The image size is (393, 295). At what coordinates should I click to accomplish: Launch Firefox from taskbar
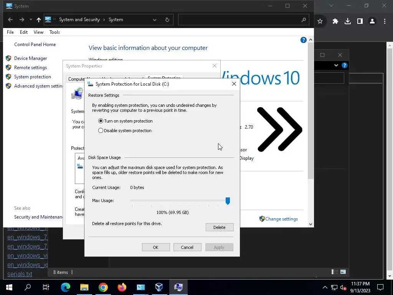[x=122, y=287]
